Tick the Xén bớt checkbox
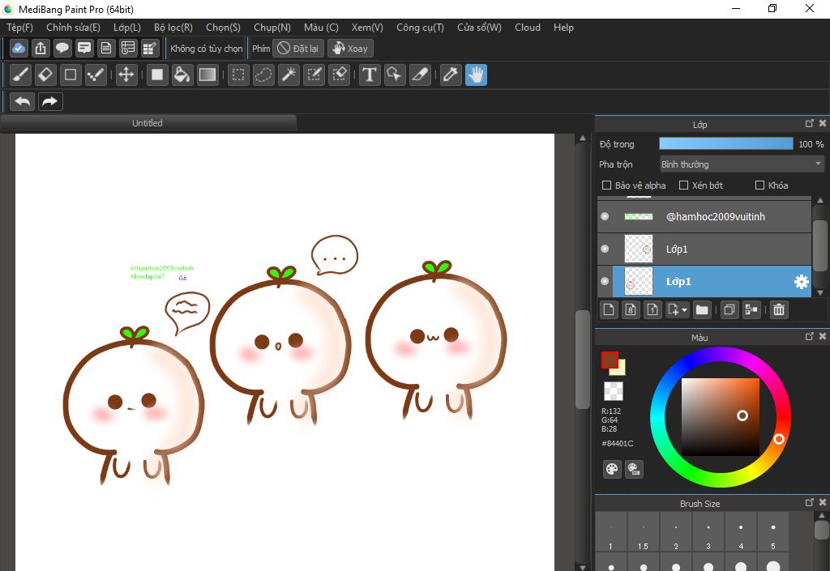830x571 pixels. (x=684, y=185)
